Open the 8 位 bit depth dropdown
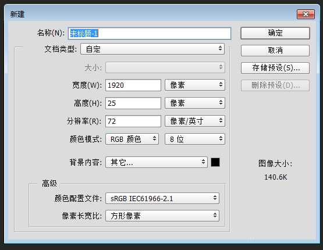Image resolution: width=323 pixels, height=250 pixels. coord(195,139)
